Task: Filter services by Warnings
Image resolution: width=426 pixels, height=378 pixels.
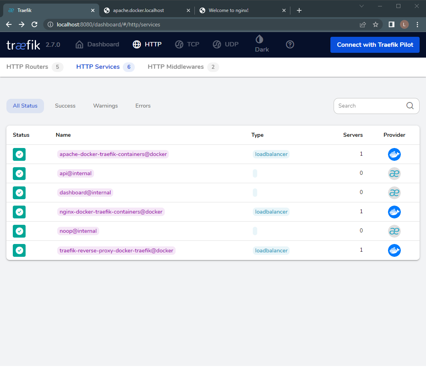Action: coord(106,106)
